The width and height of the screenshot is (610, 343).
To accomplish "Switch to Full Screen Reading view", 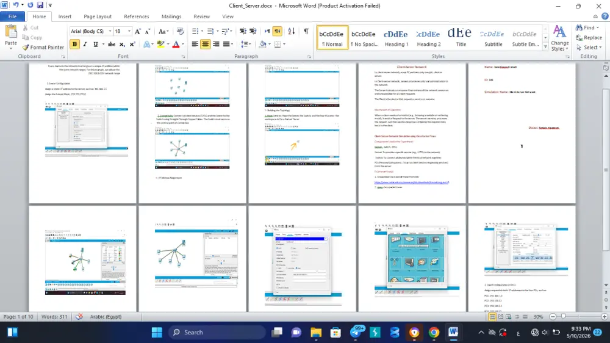I will click(x=500, y=317).
